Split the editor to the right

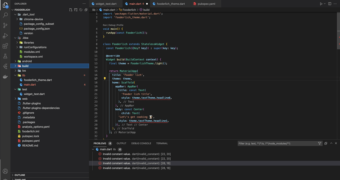click(330, 4)
